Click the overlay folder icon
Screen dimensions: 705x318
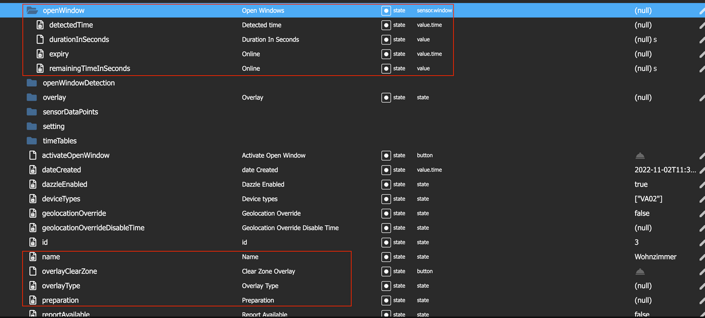32,97
